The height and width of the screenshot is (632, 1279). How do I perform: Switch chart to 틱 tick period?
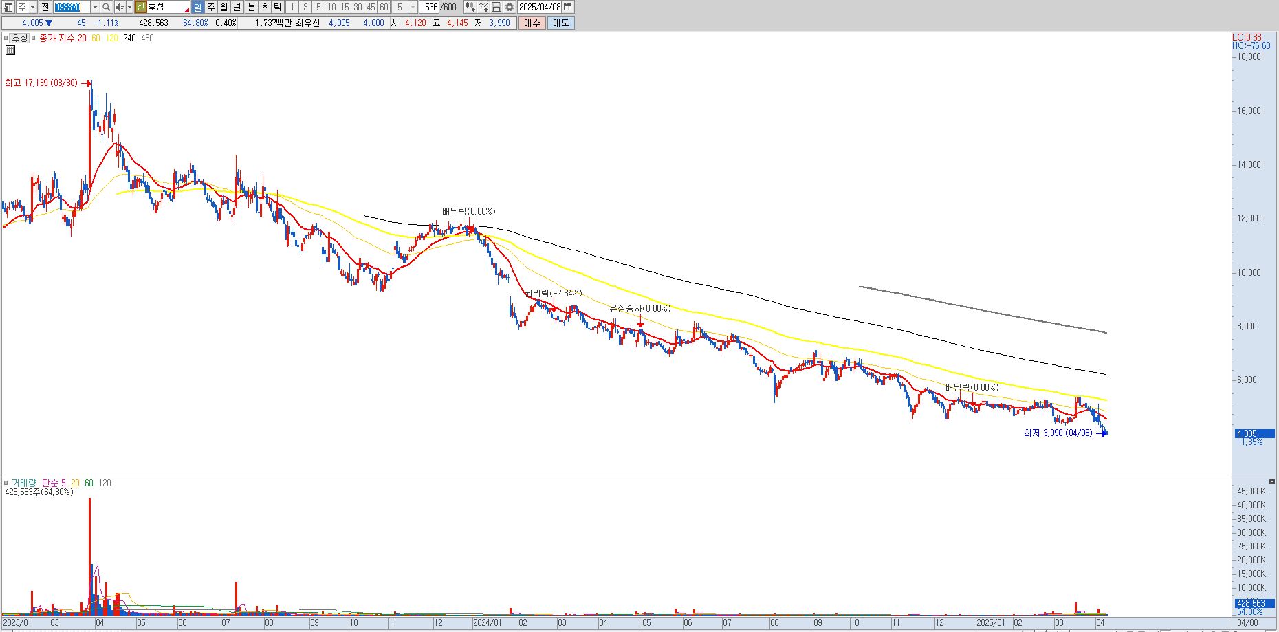pos(277,7)
